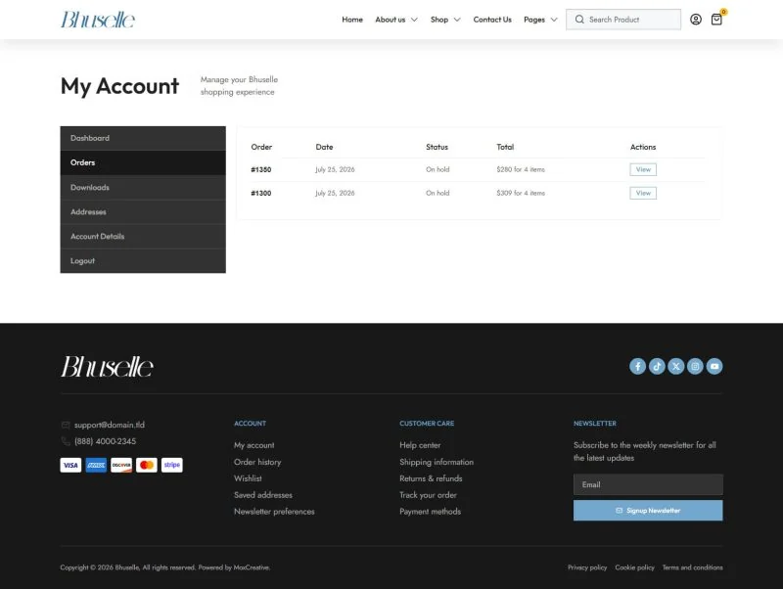Expand the Shop dropdown chevron
The width and height of the screenshot is (783, 589).
pos(457,20)
